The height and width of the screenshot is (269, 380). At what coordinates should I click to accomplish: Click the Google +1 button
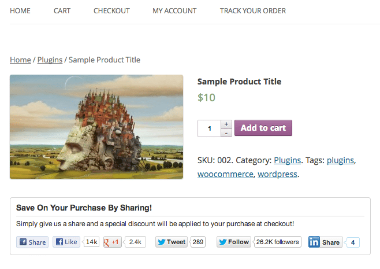point(113,242)
